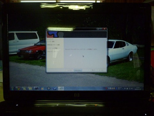Select the highlighted Office setup taskbar icon

point(61,89)
